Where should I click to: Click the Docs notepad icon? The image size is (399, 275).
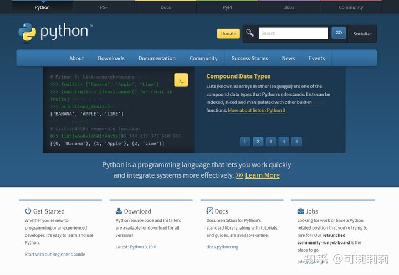pos(209,211)
